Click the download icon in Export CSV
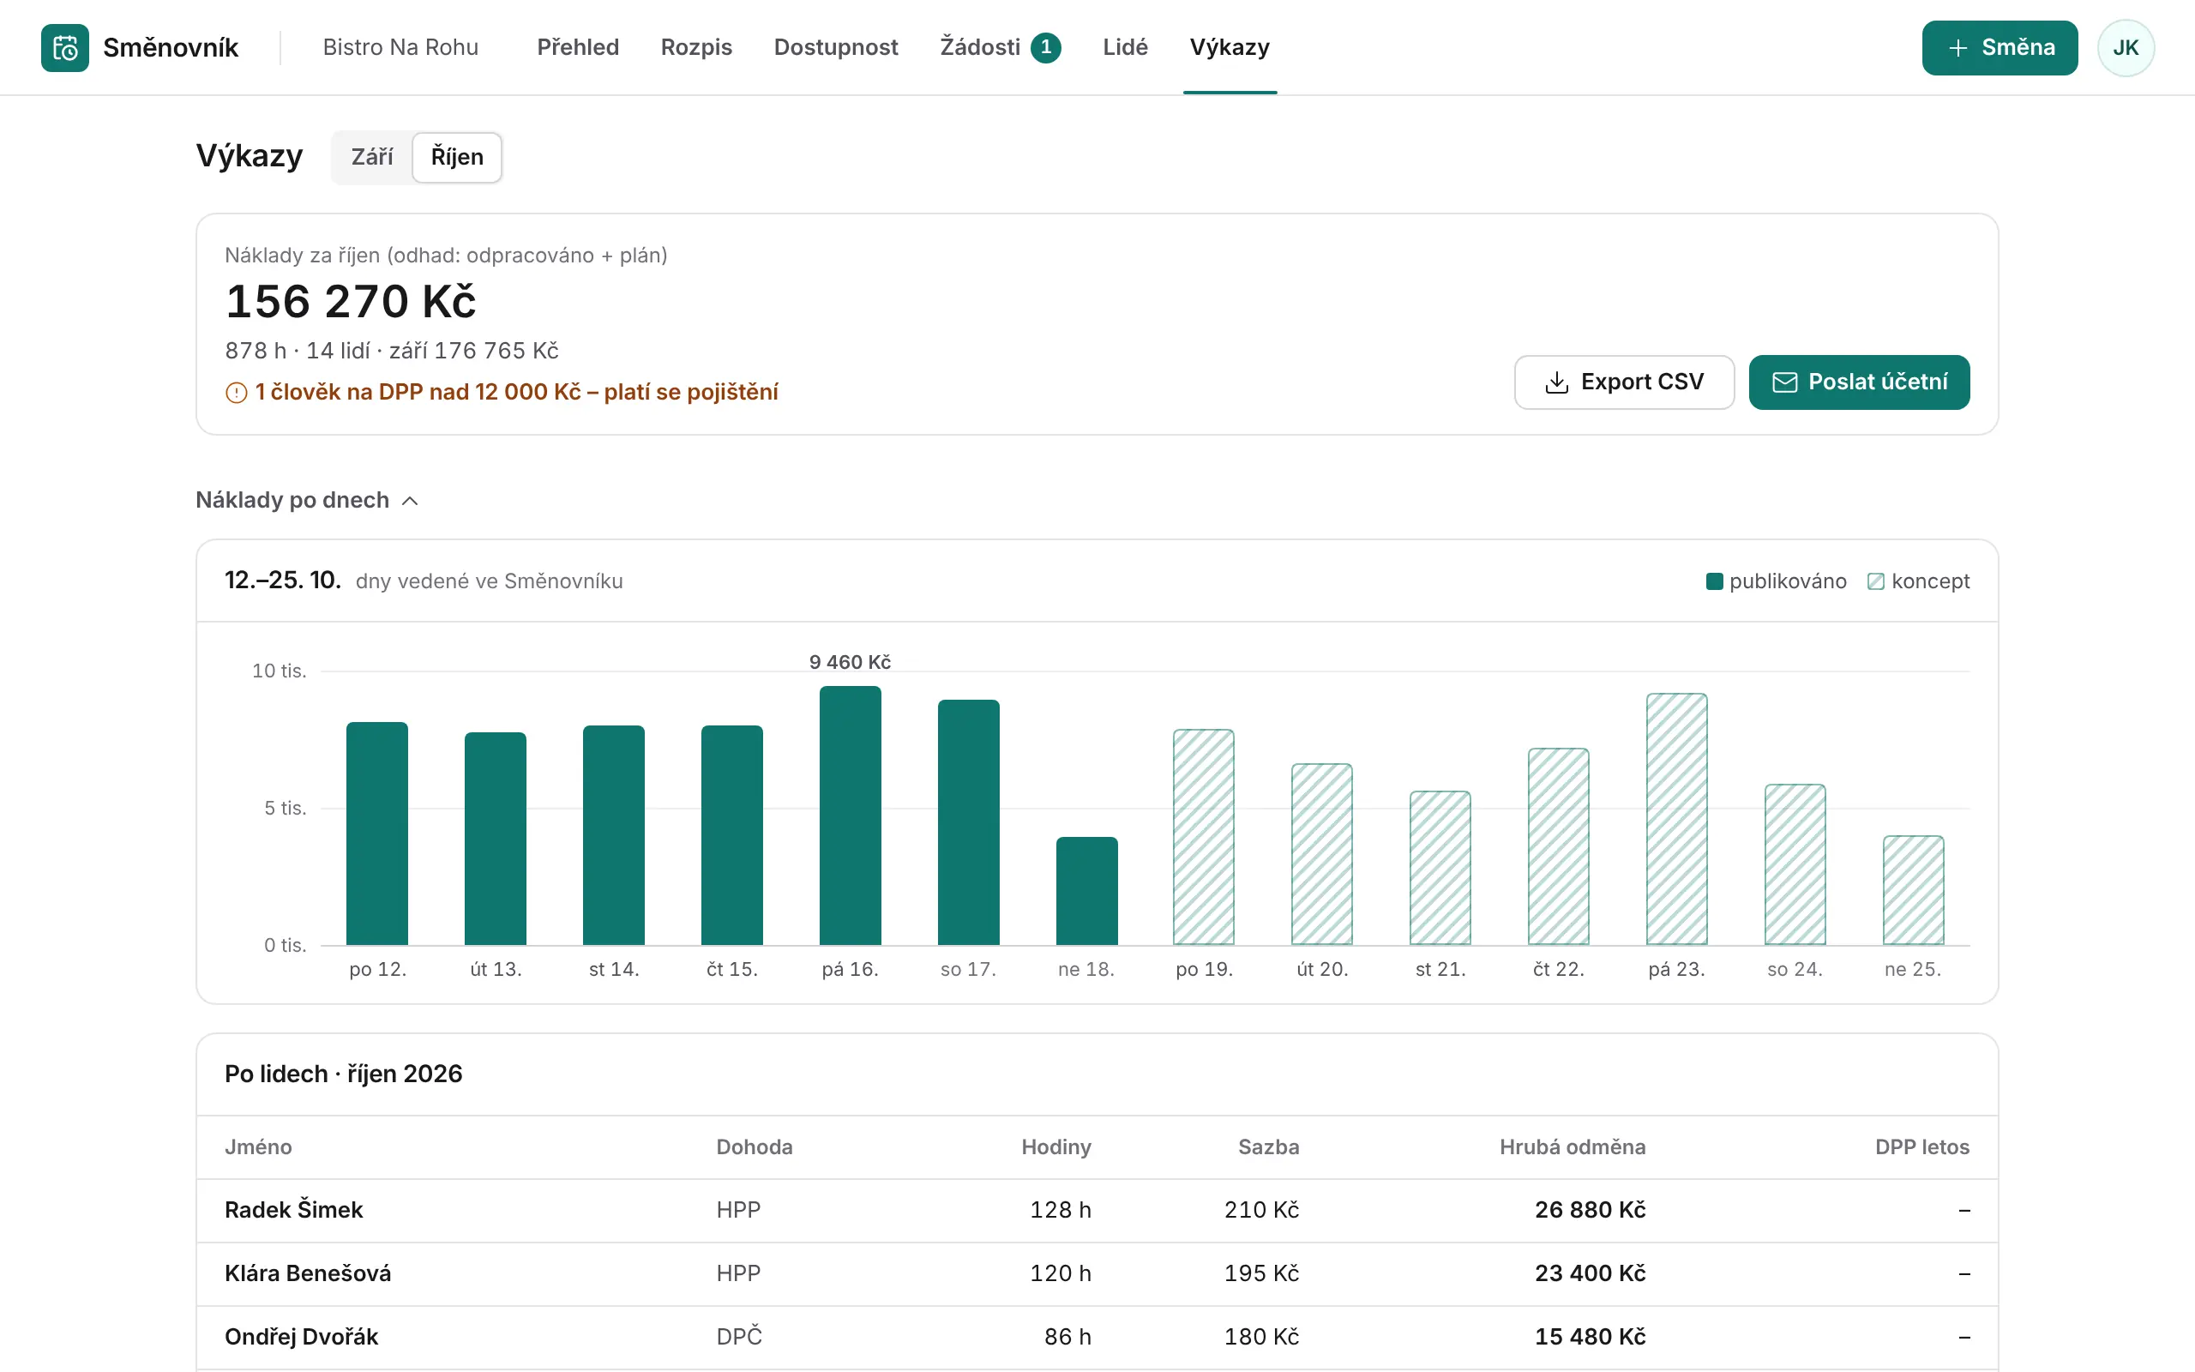The width and height of the screenshot is (2195, 1372). point(1556,382)
